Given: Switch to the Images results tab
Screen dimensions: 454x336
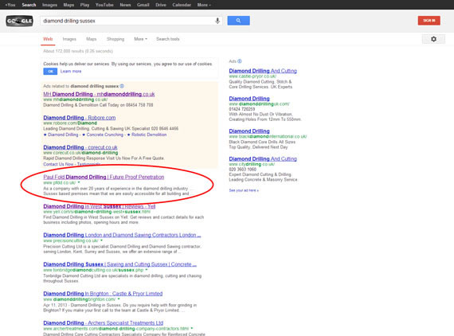Looking at the screenshot, I should click(x=69, y=39).
